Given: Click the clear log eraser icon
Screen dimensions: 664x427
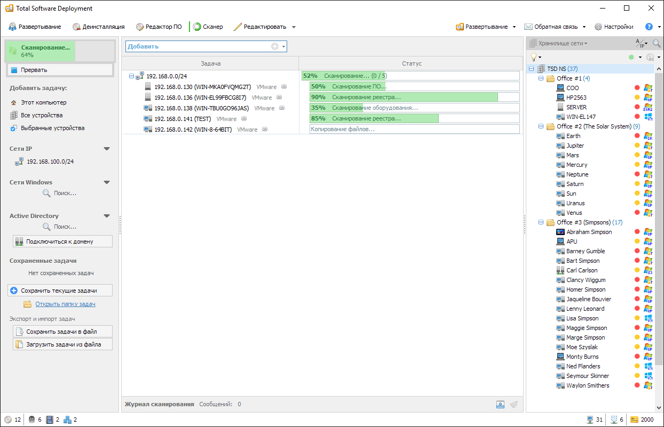Looking at the screenshot, I should click(x=513, y=404).
